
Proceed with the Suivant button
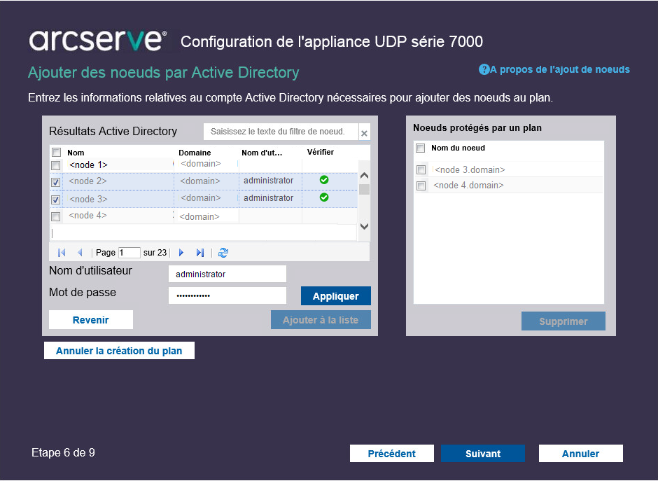(482, 453)
